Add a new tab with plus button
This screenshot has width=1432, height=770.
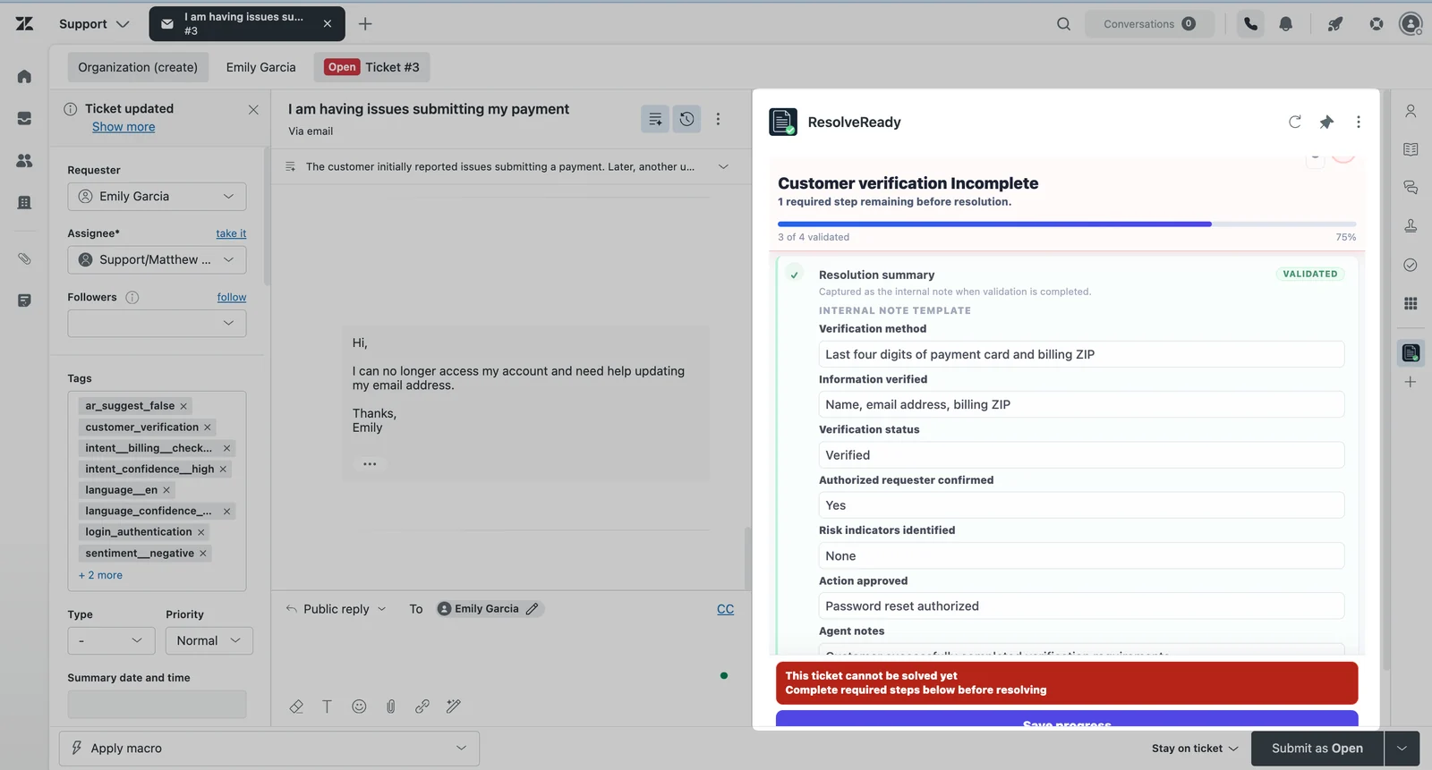tap(365, 24)
